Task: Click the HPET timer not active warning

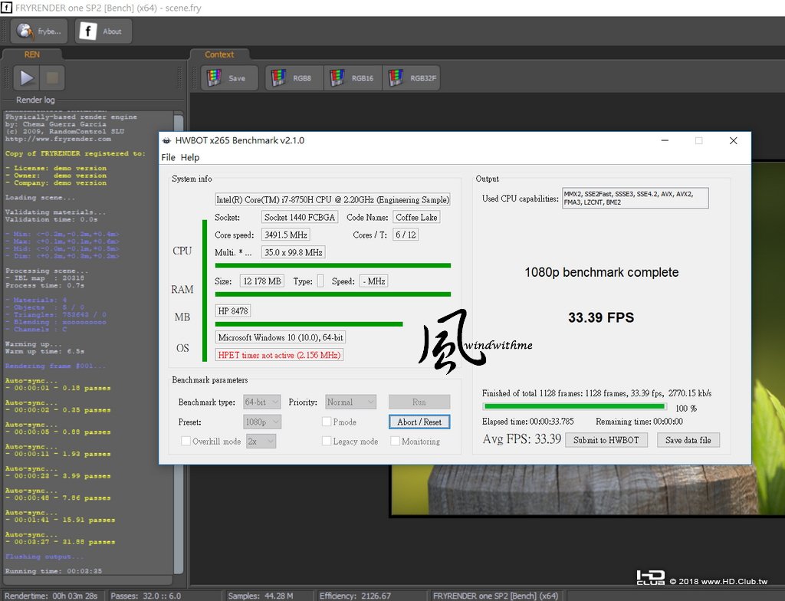Action: tap(279, 355)
